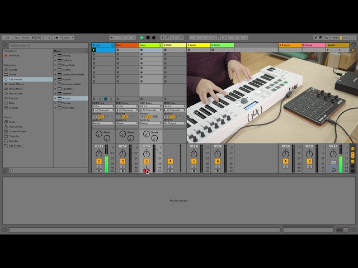The height and width of the screenshot is (268, 358).
Task: Open the Samples category
Action: 13,108
